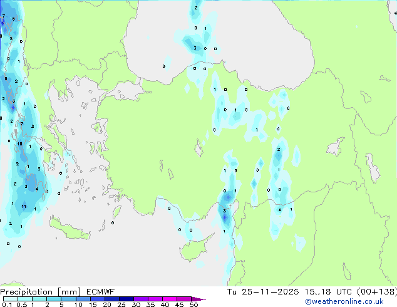Click the '0.5' legend scale label
This screenshot has width=397, height=307.
[x=22, y=304]
